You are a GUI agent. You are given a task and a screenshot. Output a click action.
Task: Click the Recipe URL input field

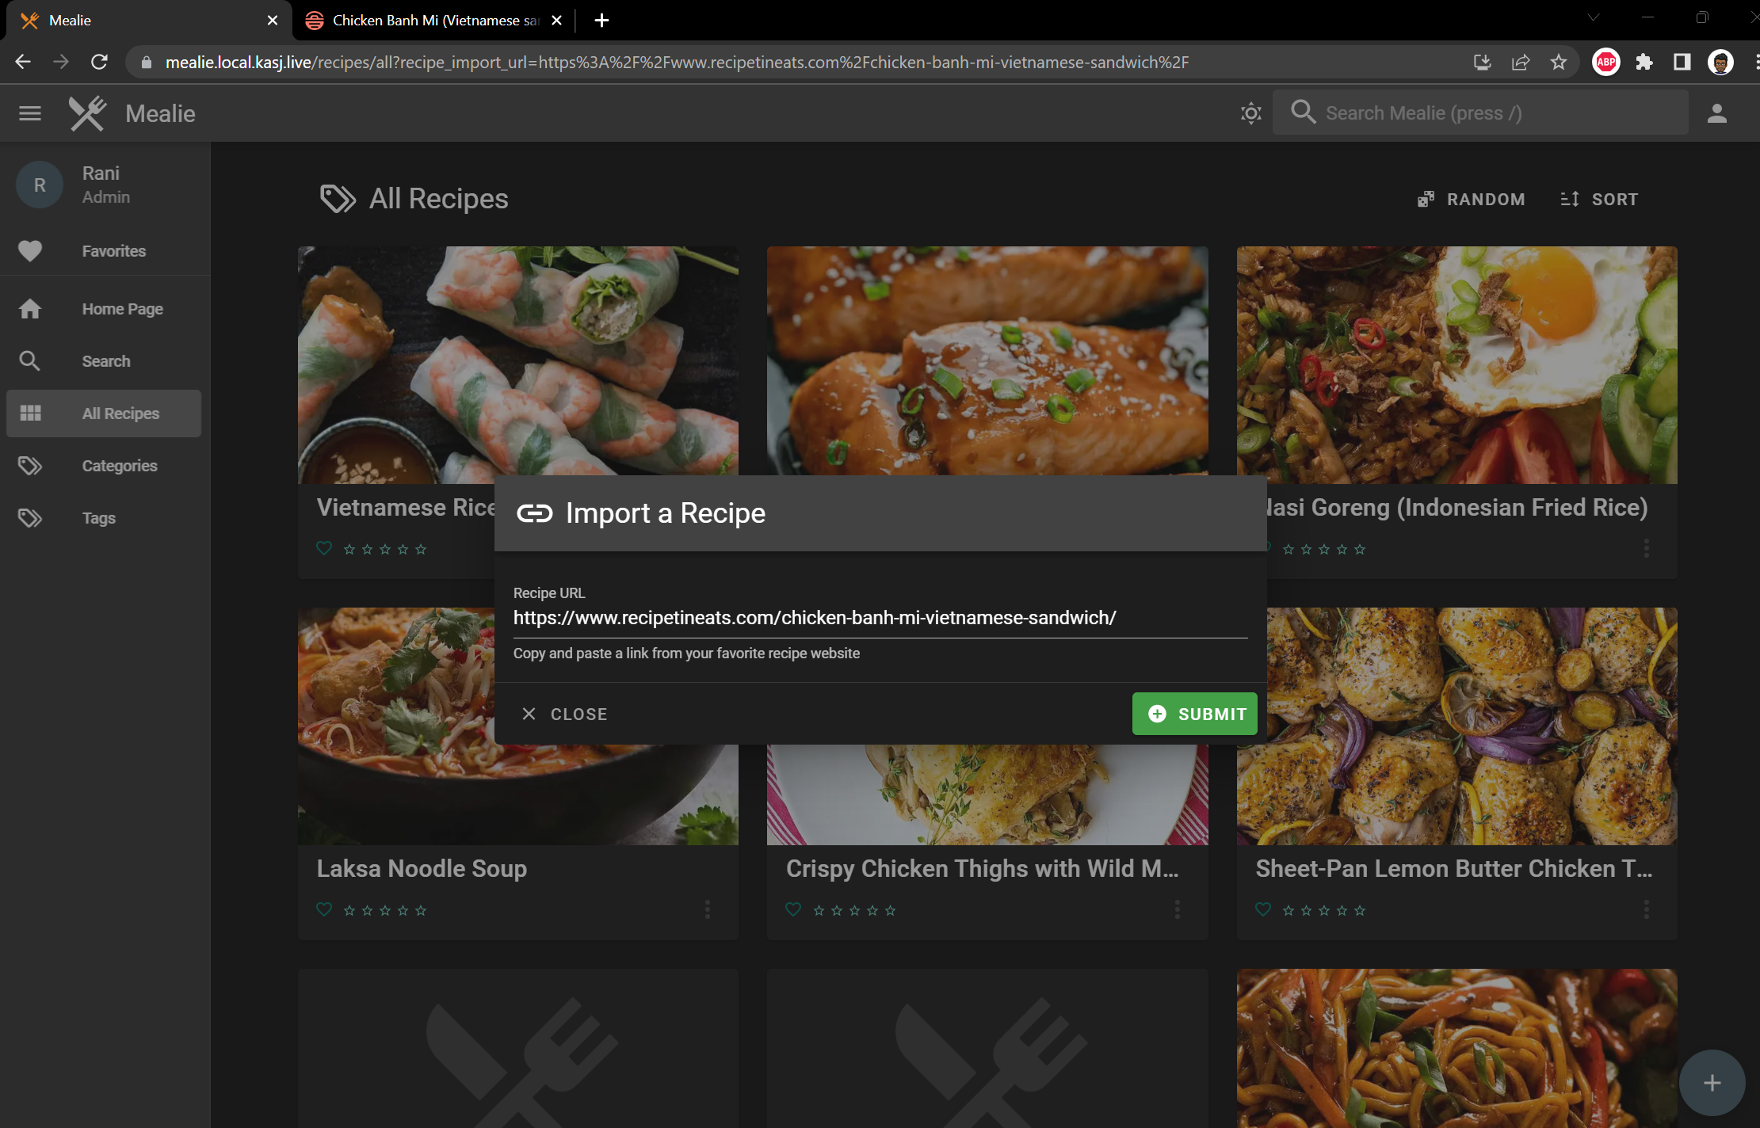pos(880,618)
